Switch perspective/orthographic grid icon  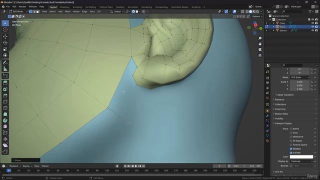coord(260,55)
